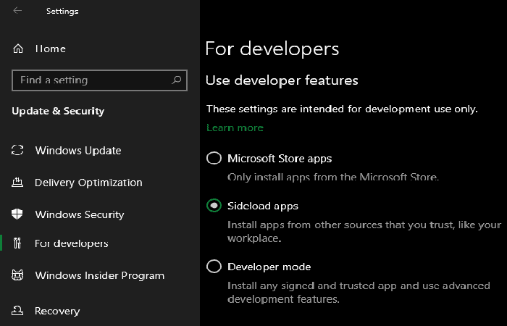Go back using the arrow icon

point(17,10)
